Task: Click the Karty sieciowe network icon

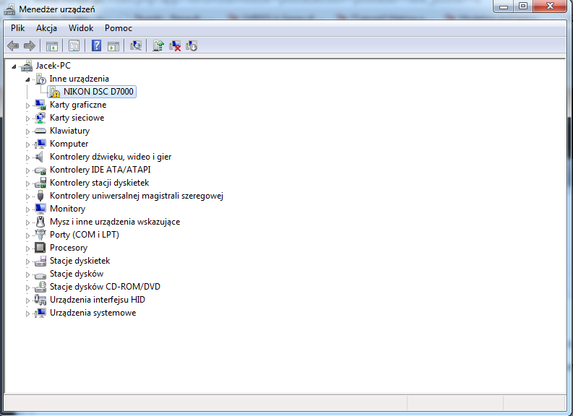Action: click(40, 118)
